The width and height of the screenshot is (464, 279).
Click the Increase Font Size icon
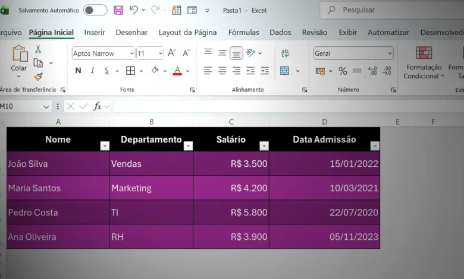pos(172,53)
